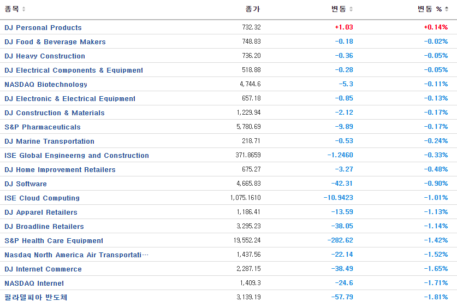The image size is (457, 307).
Task: Sort by 변동 % column arrows
Action: pyautogui.click(x=447, y=9)
